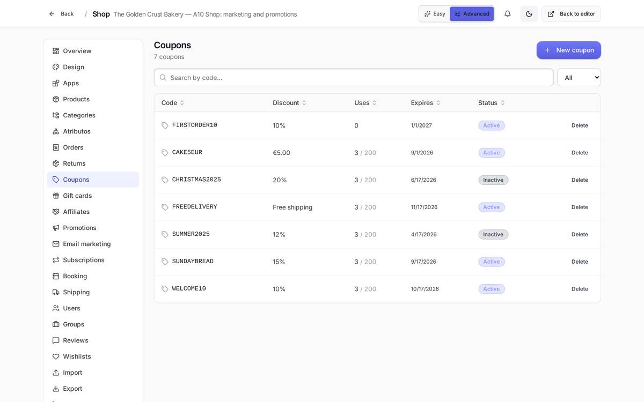Click the Back arrow icon
The width and height of the screenshot is (644, 402).
pyautogui.click(x=52, y=14)
